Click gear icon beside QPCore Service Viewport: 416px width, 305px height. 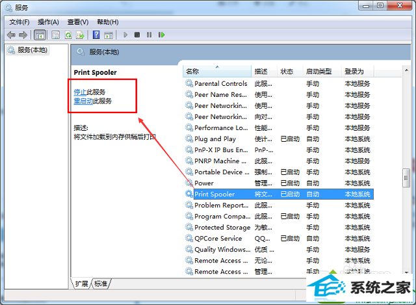[189, 238]
